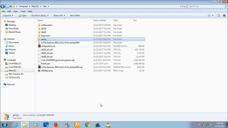Open Help question mark icon
This screenshot has width=228, height=128.
pyautogui.click(x=224, y=16)
